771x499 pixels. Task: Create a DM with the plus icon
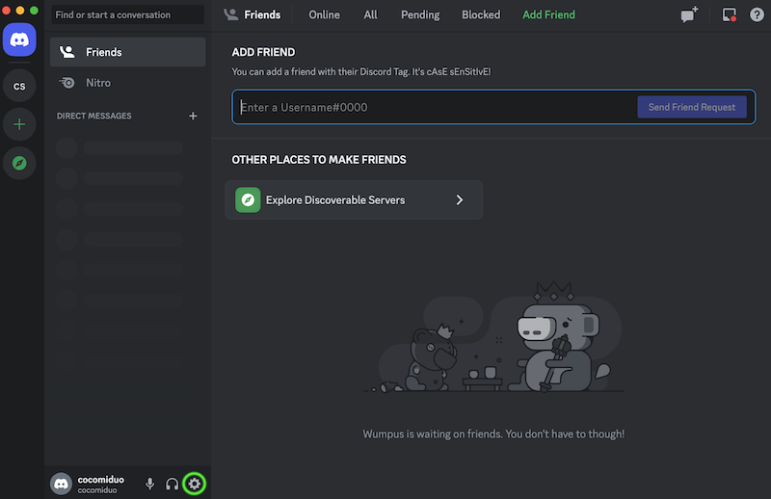pyautogui.click(x=193, y=117)
